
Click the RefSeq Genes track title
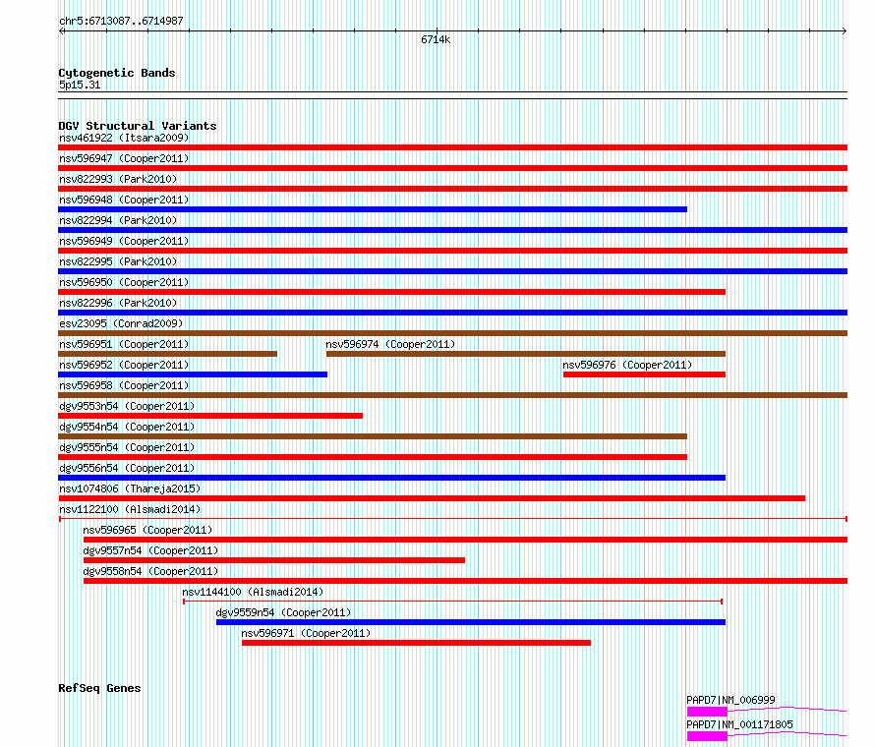[x=99, y=688]
